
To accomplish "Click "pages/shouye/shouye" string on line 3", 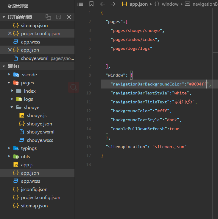I will tap(136, 30).
